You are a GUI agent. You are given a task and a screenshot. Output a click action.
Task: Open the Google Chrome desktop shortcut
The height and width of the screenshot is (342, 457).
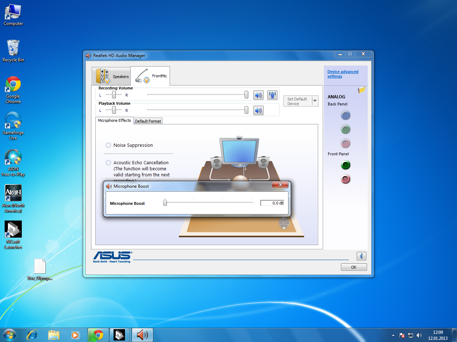click(13, 90)
